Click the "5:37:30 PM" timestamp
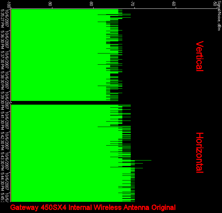 coord(2,60)
